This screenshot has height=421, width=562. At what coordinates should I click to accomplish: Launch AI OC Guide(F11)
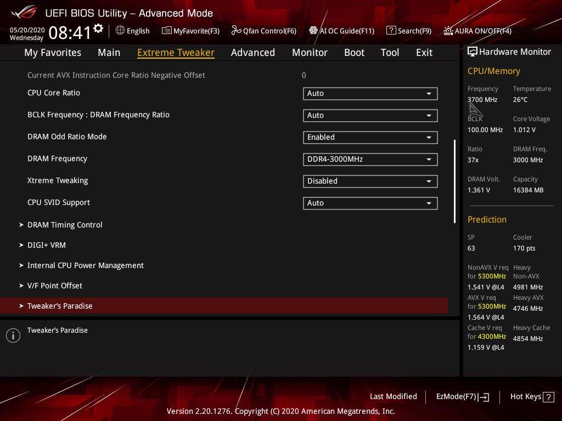(341, 31)
